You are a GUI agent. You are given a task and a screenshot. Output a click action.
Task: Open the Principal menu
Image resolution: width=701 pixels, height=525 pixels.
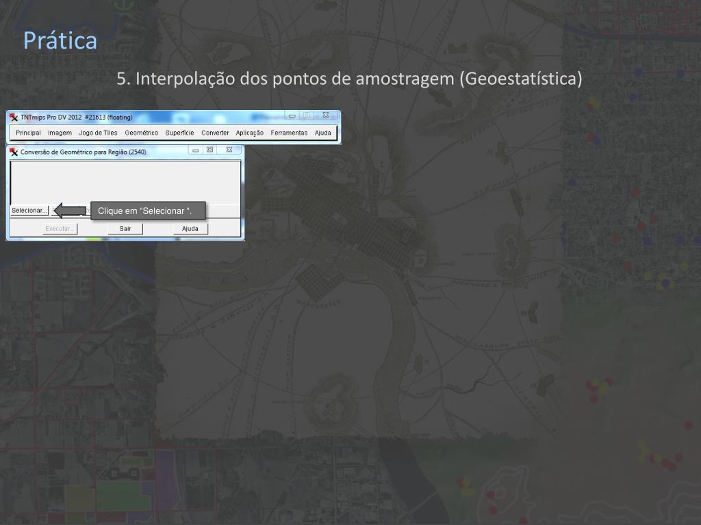[28, 133]
